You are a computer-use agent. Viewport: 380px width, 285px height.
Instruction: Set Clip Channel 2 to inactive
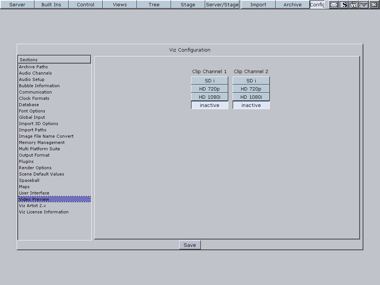click(251, 105)
